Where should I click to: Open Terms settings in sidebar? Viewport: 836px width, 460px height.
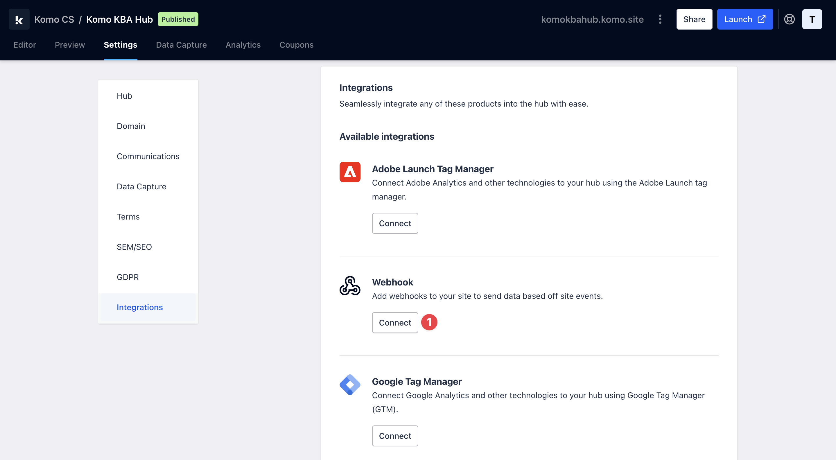pos(148,216)
